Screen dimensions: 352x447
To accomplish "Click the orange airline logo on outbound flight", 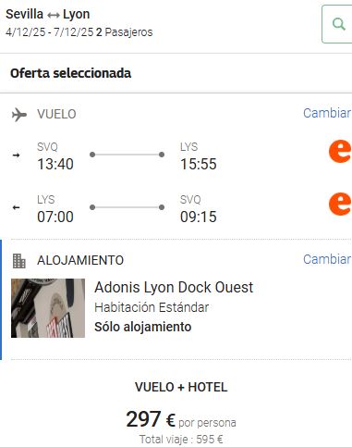I will point(340,151).
